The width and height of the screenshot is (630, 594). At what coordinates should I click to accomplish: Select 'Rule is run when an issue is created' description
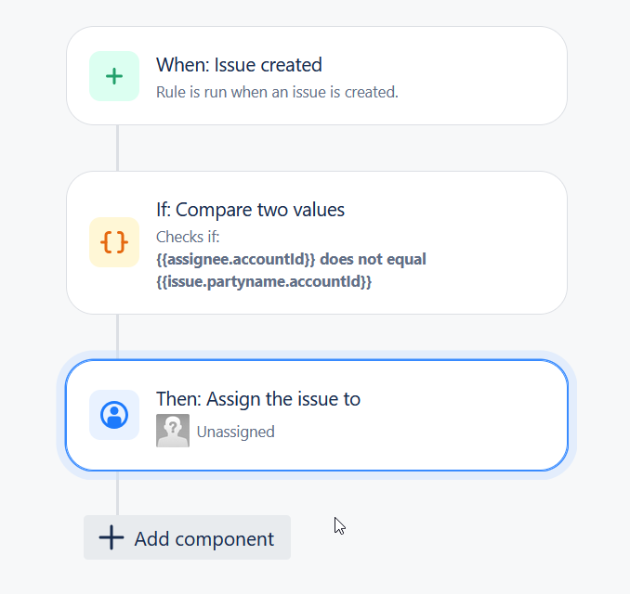point(277,92)
